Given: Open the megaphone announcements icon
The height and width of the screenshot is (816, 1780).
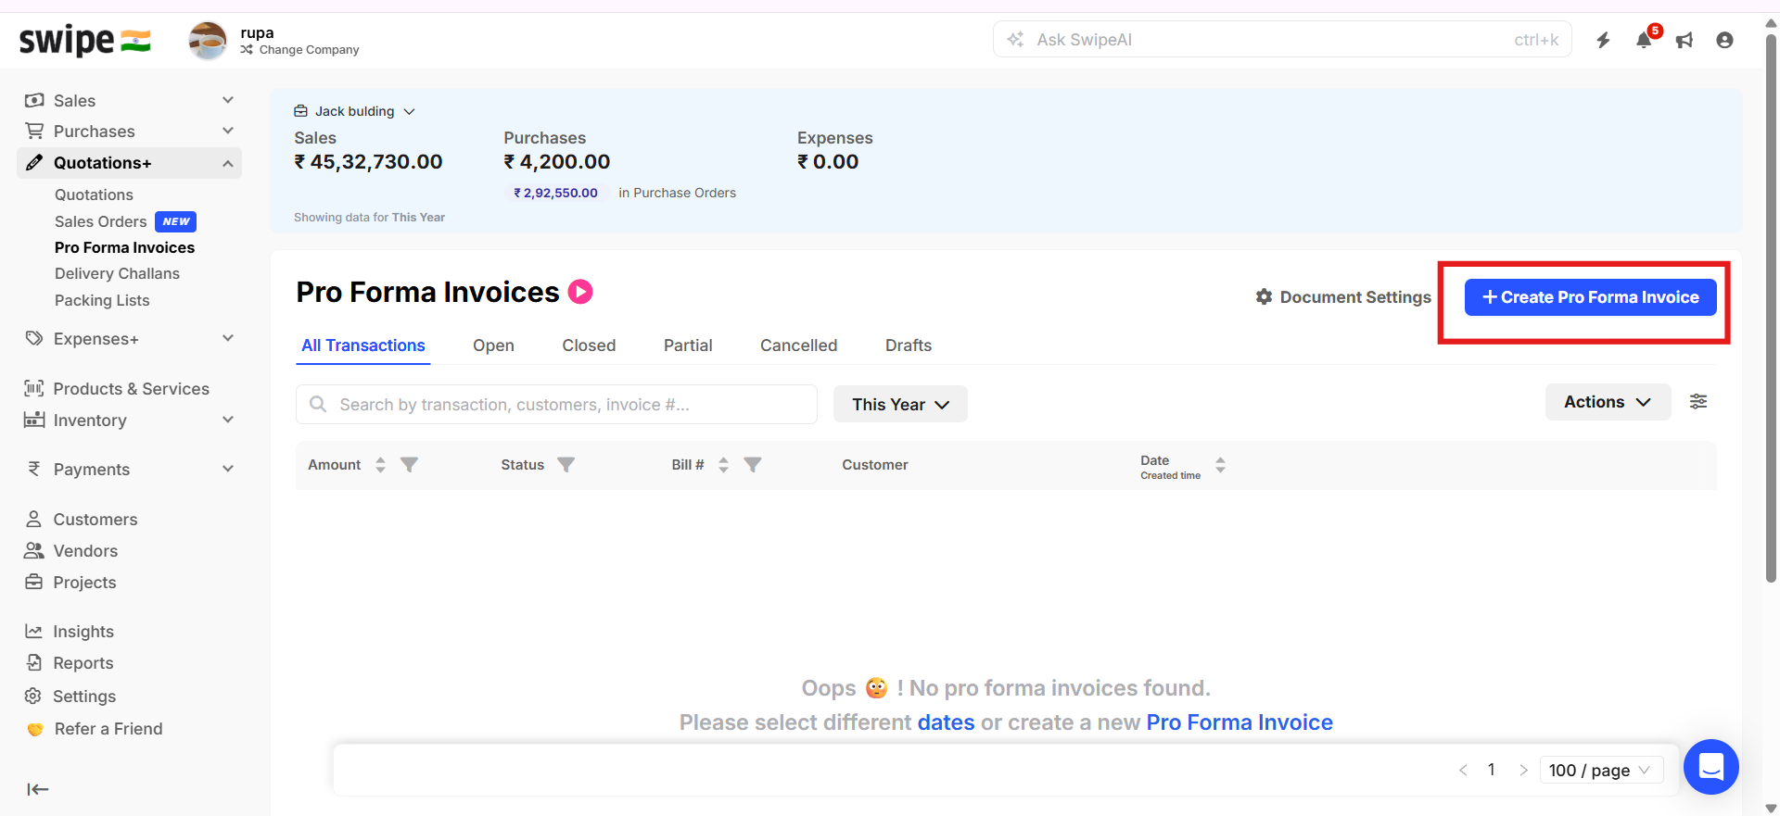Looking at the screenshot, I should [x=1685, y=40].
